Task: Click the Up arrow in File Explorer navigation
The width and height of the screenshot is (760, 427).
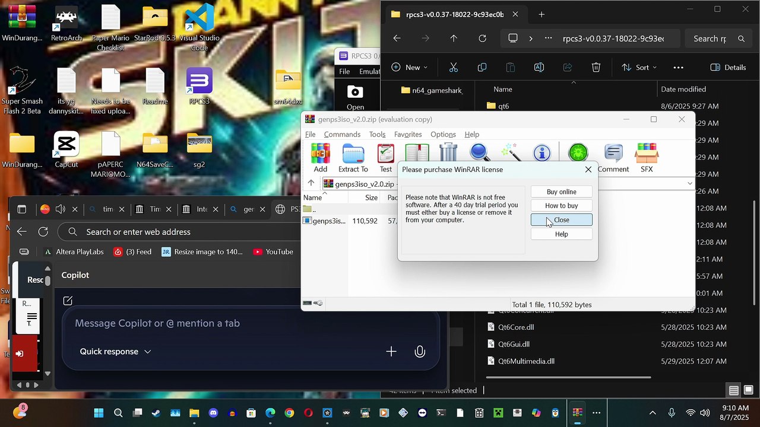Action: [454, 39]
